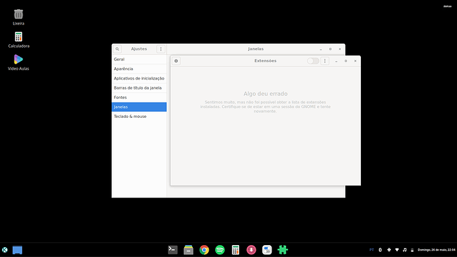457x257 pixels.
Task: Open Spotify from the taskbar
Action: pos(220,250)
